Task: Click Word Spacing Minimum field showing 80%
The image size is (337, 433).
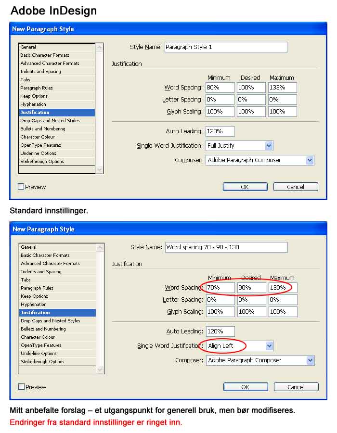Action: [x=220, y=88]
